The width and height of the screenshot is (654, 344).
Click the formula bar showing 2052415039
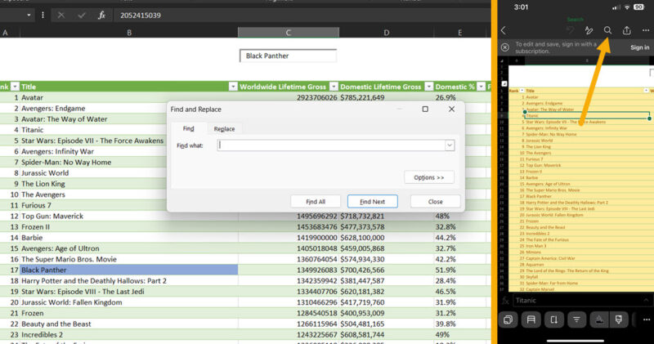point(302,16)
